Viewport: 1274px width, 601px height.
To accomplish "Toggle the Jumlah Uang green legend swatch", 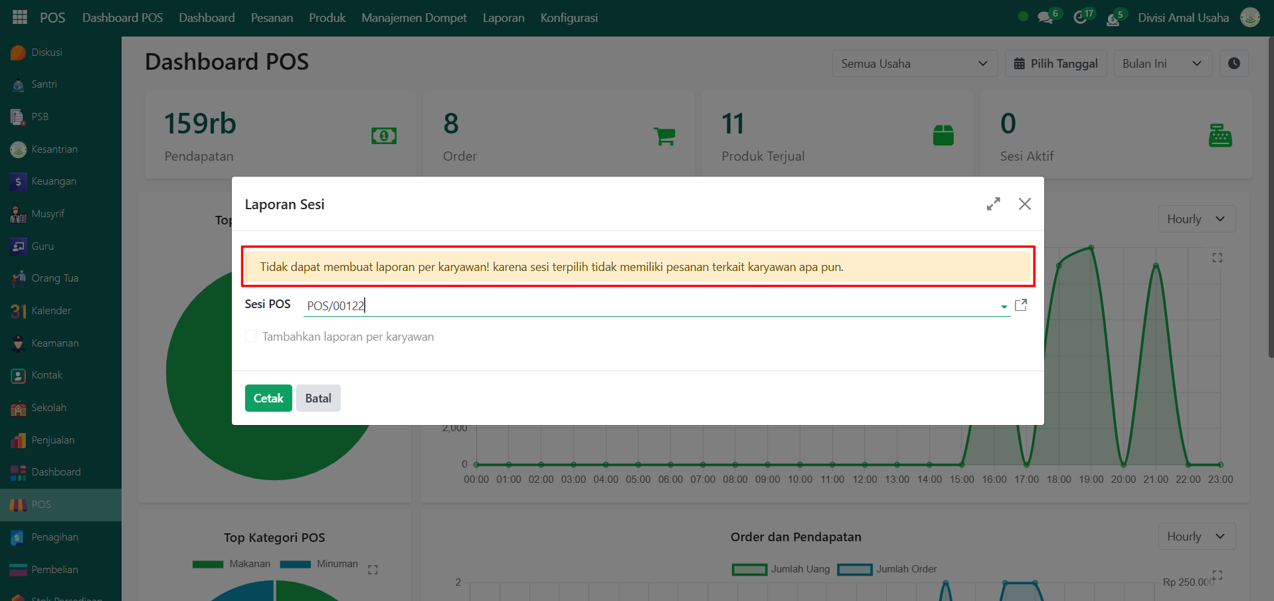I will coord(749,569).
